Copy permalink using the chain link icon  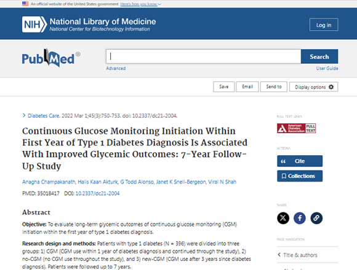click(x=316, y=218)
